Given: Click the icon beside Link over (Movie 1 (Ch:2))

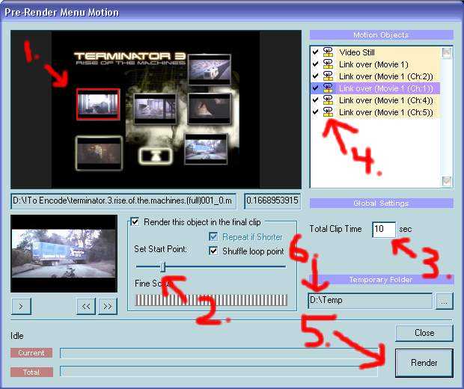Looking at the screenshot, I should click(328, 76).
